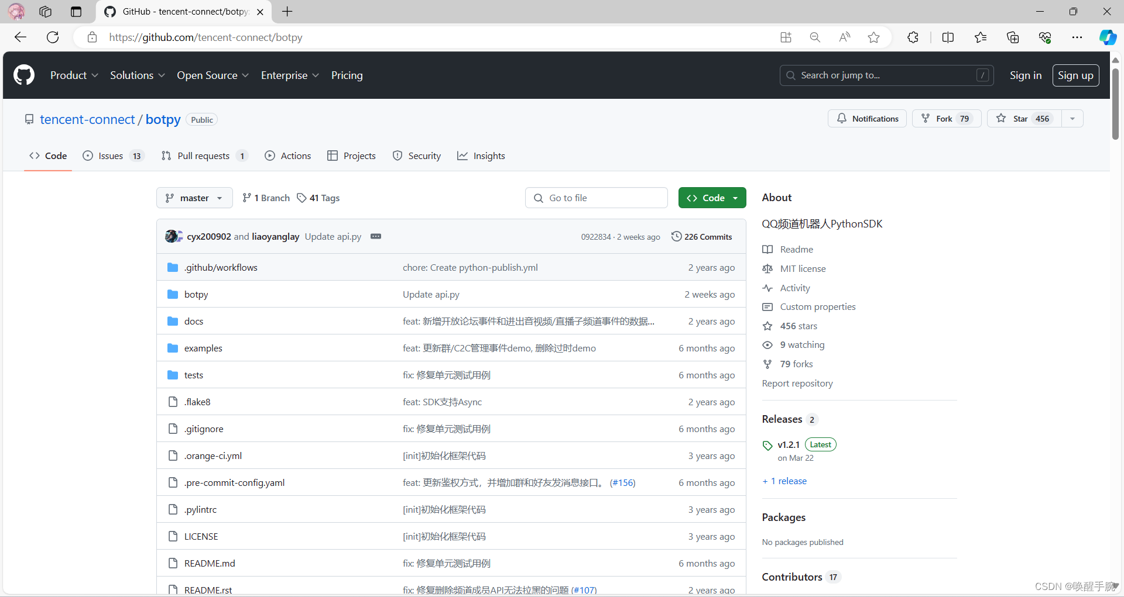Click into Search or jump to field
Image resolution: width=1124 pixels, height=597 pixels.
(886, 75)
